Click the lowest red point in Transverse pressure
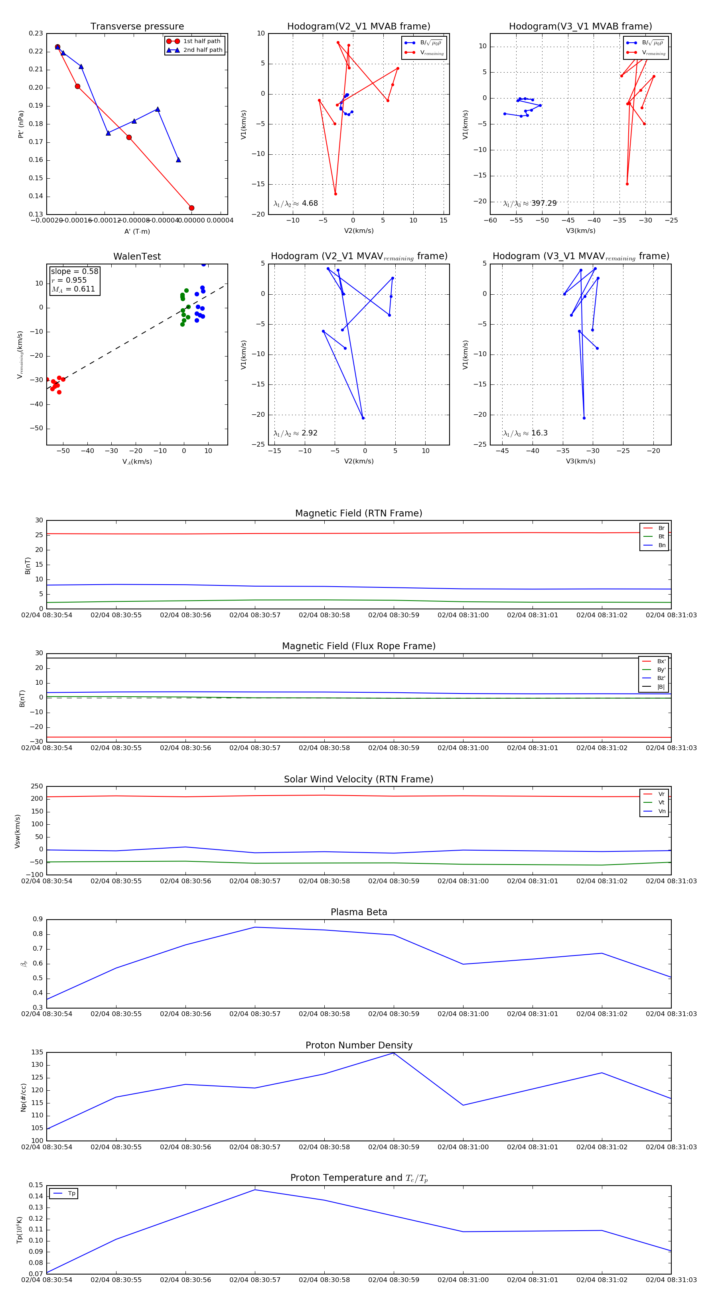The image size is (718, 1316). pyautogui.click(x=191, y=208)
